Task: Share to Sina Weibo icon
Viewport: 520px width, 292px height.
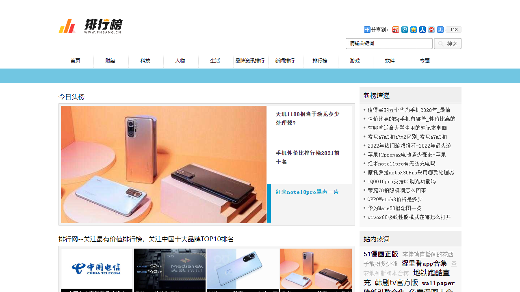Action: coord(396,30)
